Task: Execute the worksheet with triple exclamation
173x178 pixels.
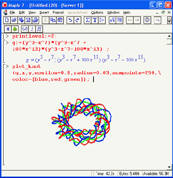Action: point(39,29)
